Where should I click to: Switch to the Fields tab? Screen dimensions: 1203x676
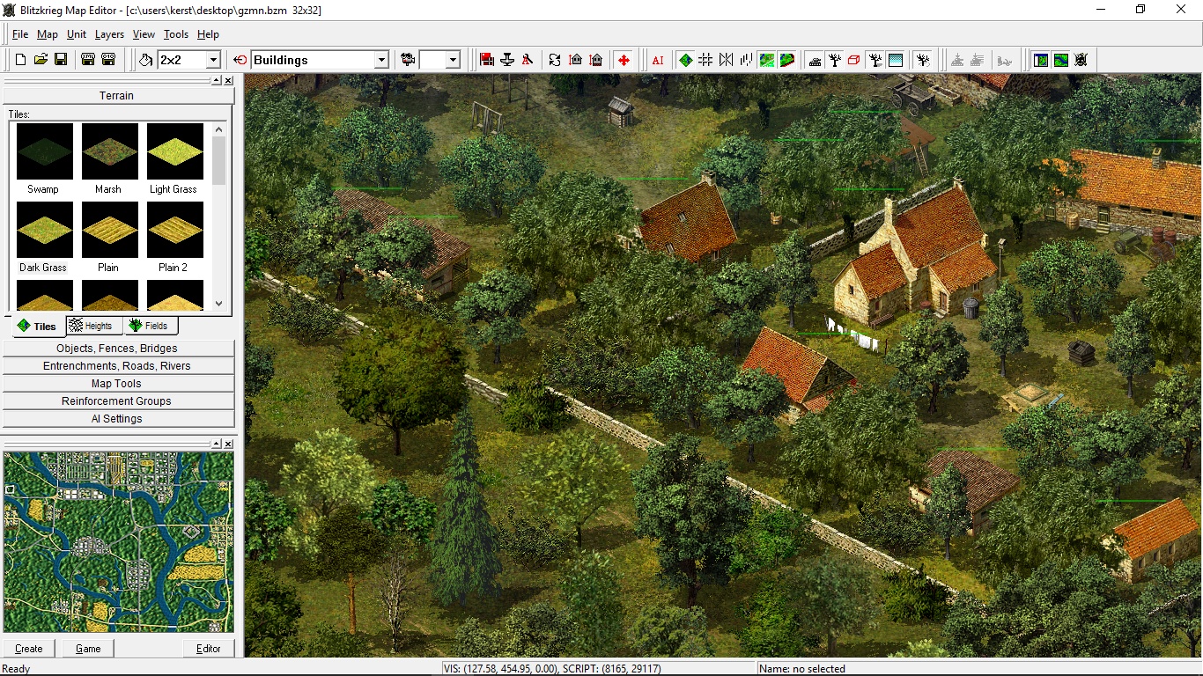149,326
